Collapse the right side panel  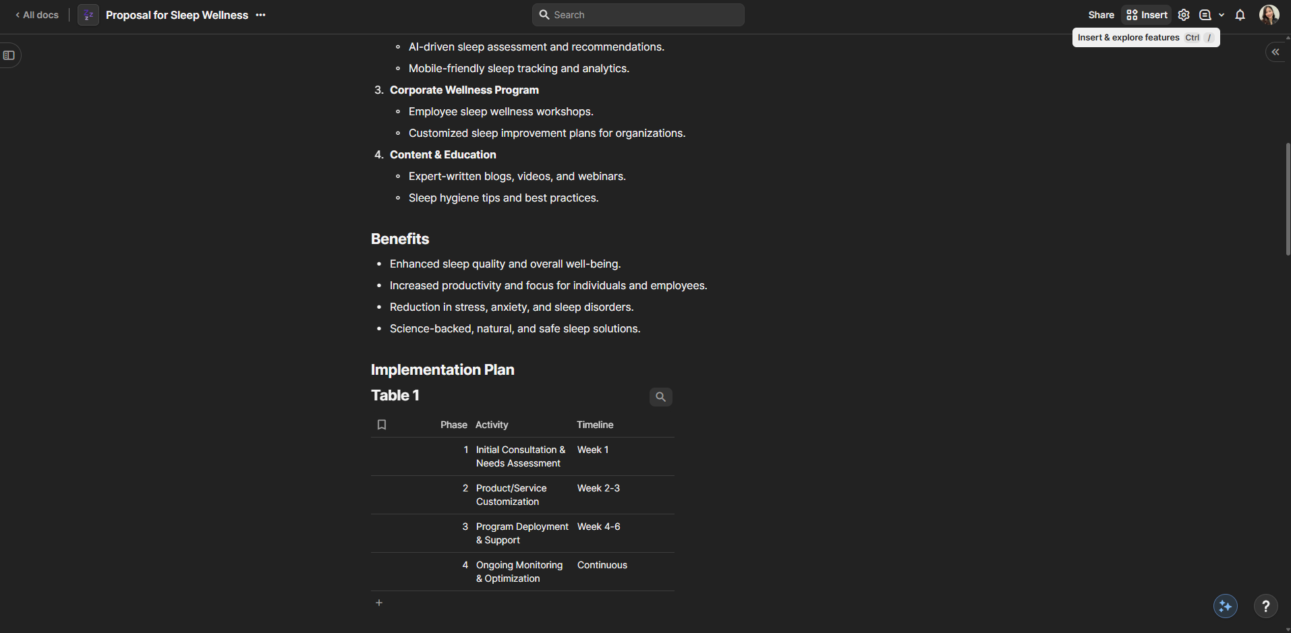point(1275,52)
